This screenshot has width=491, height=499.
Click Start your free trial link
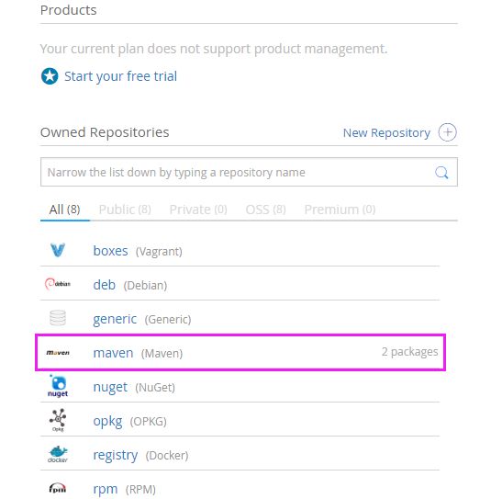pyautogui.click(x=120, y=76)
